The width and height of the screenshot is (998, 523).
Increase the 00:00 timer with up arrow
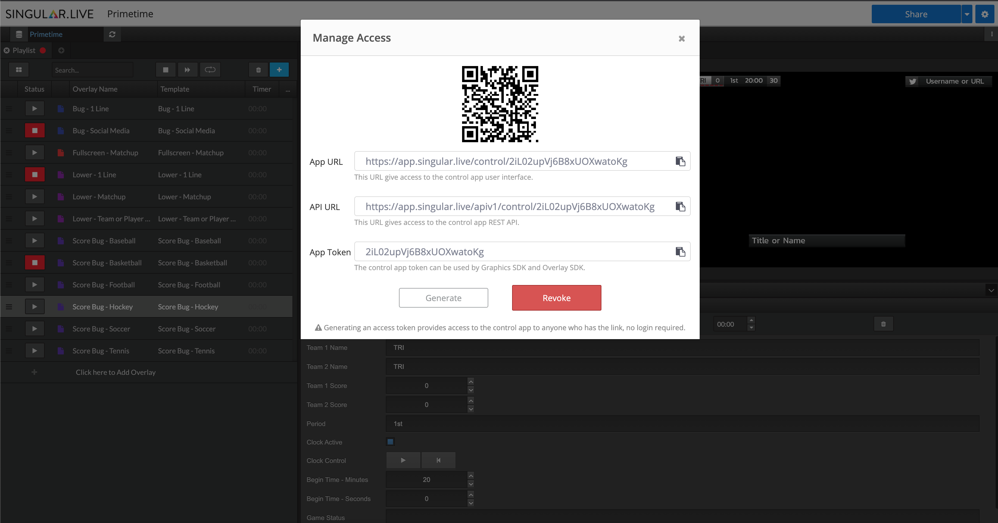[x=751, y=320]
